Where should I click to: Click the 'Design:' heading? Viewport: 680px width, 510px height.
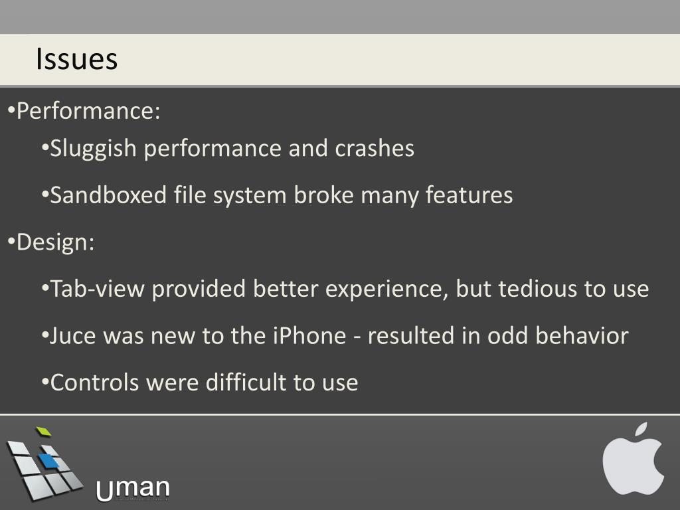(x=56, y=242)
